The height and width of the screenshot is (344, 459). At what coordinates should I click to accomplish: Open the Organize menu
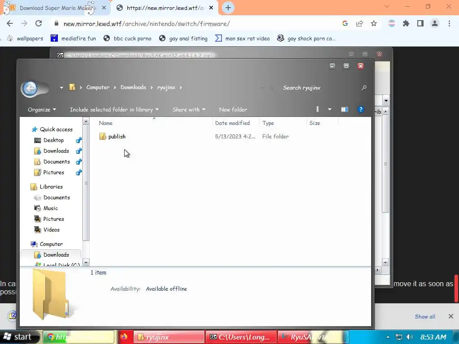click(x=42, y=109)
